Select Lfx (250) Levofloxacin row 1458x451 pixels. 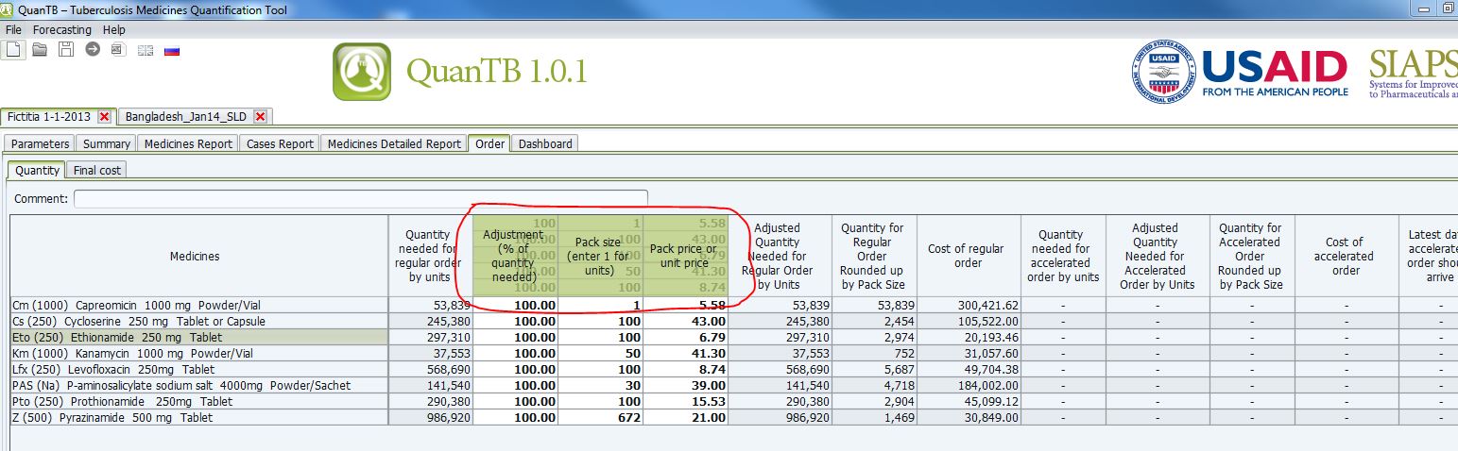click(x=199, y=369)
